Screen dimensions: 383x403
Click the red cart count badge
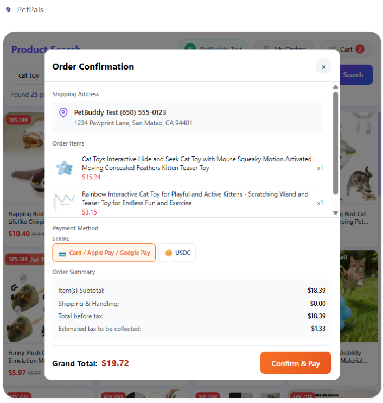click(x=360, y=49)
